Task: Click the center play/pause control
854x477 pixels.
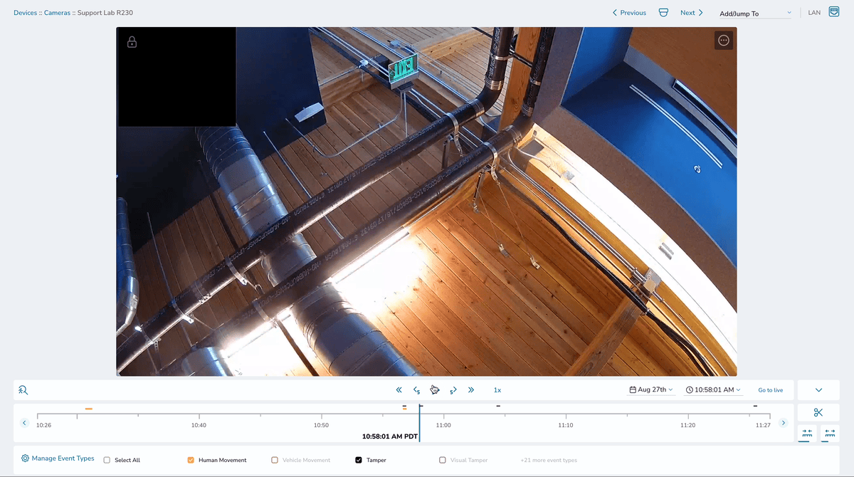Action: (x=434, y=389)
